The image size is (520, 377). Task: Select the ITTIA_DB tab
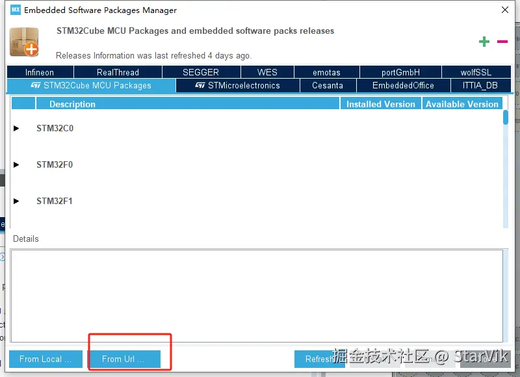click(x=480, y=86)
